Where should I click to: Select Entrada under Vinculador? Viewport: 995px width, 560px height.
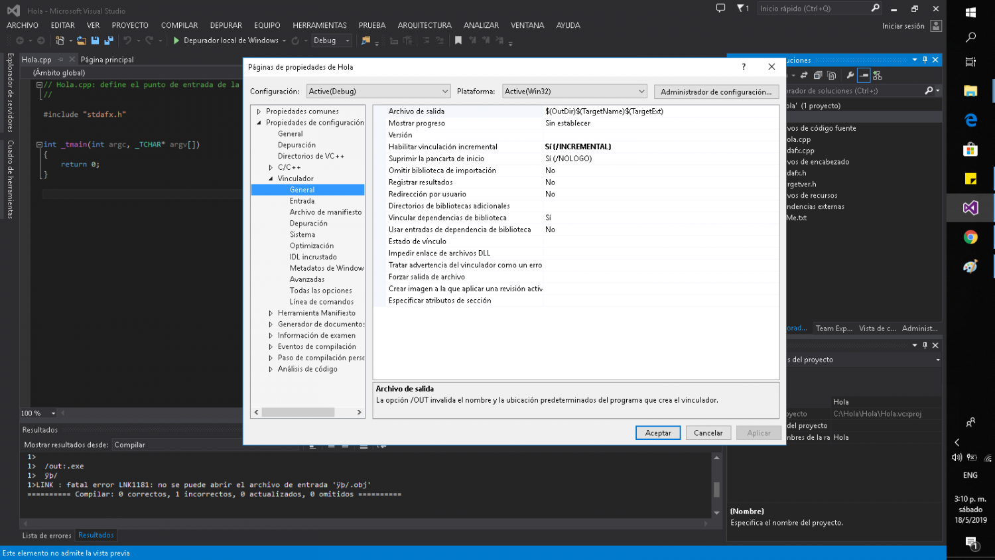click(x=302, y=201)
